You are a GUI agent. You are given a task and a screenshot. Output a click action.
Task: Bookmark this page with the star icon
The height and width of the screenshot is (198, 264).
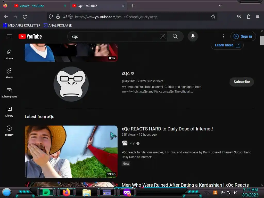click(x=213, y=16)
